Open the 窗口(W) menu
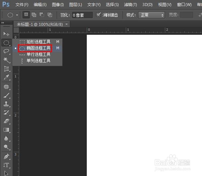 click(184, 5)
